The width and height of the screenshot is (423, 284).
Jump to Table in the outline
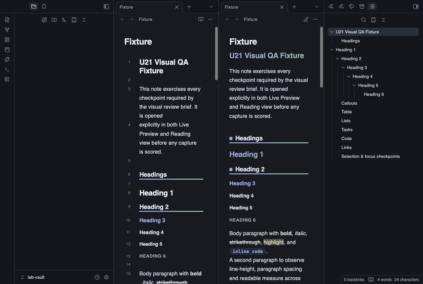click(x=346, y=112)
